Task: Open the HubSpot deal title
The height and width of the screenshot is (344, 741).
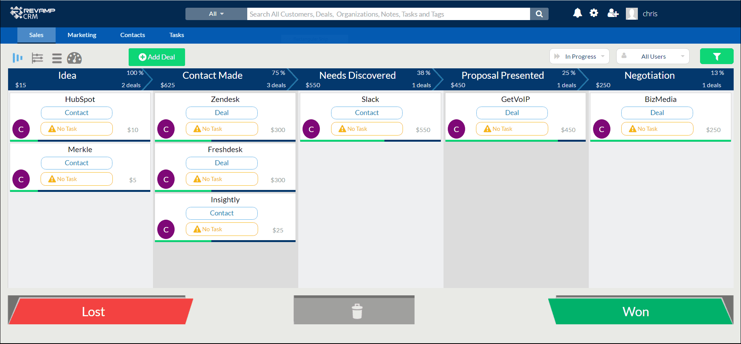Action: coord(80,99)
